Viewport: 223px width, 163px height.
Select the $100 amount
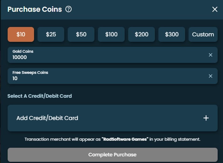[x=111, y=34]
